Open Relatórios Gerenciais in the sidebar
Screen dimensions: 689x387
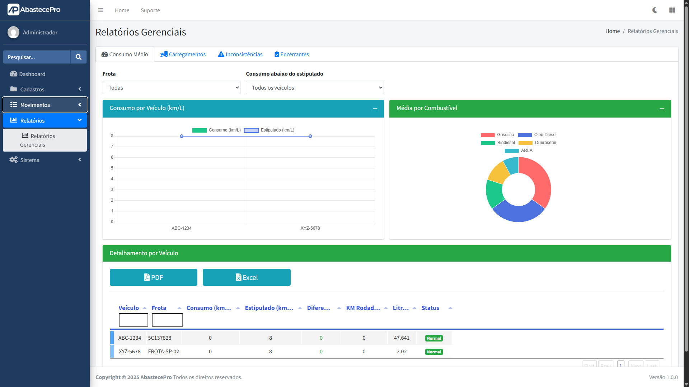click(45, 140)
